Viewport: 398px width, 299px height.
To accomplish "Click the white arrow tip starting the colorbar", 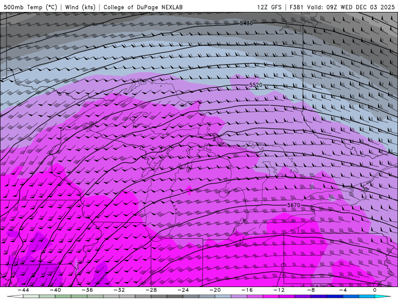I will click(15, 297).
